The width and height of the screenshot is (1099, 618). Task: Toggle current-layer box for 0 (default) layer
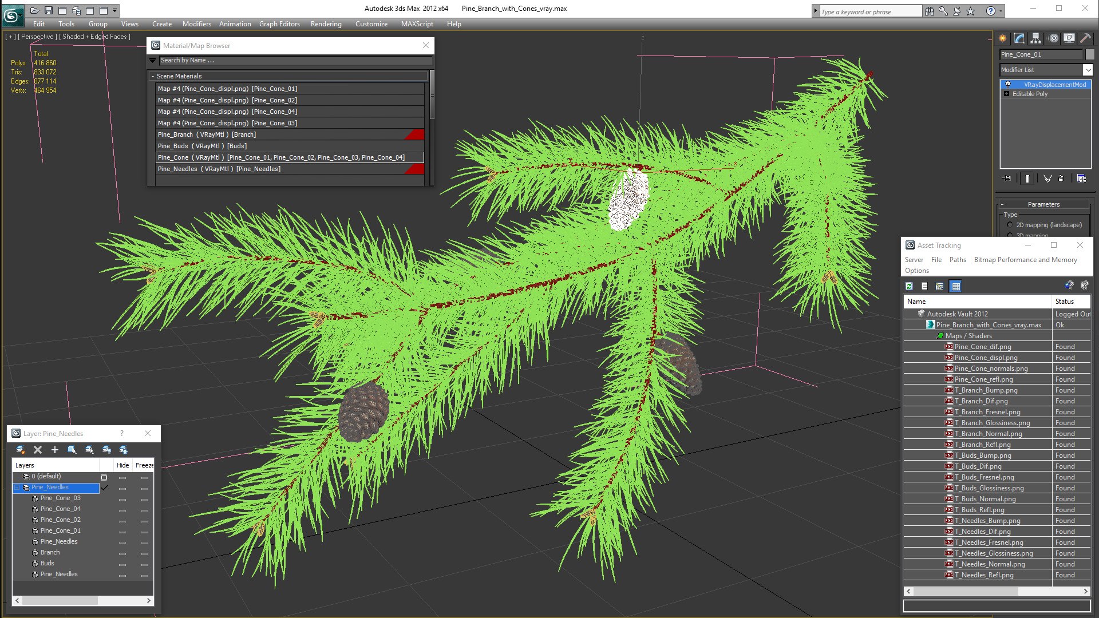pos(104,477)
